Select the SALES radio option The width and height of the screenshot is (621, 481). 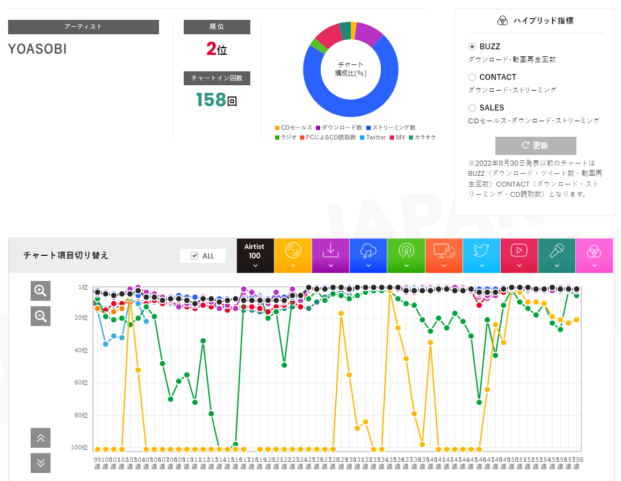(472, 107)
